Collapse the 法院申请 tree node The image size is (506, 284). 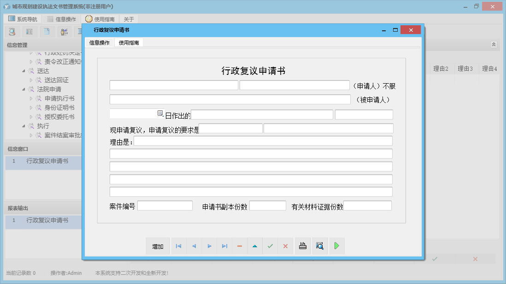pos(24,89)
